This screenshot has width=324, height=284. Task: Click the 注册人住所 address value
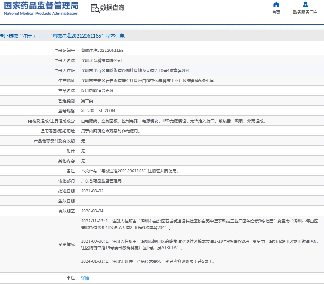tap(135, 71)
